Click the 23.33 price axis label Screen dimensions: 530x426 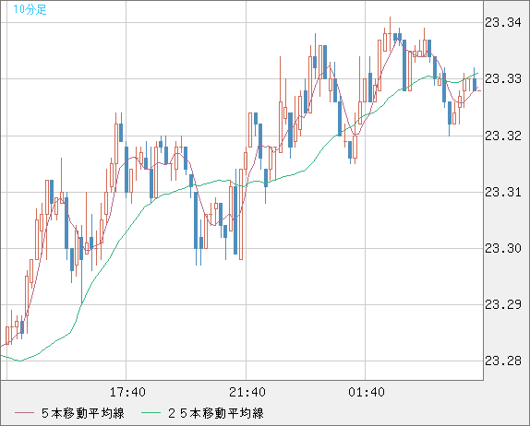pyautogui.click(x=503, y=79)
